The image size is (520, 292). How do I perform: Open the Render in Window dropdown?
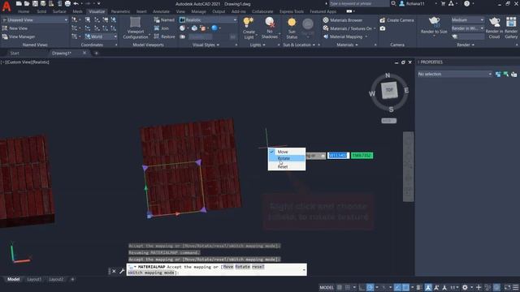coord(467,28)
